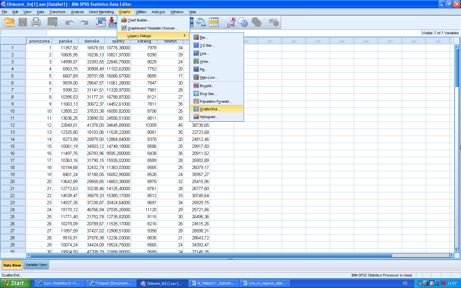
Task: Click the Undo arrow icon
Action: click(x=69, y=22)
